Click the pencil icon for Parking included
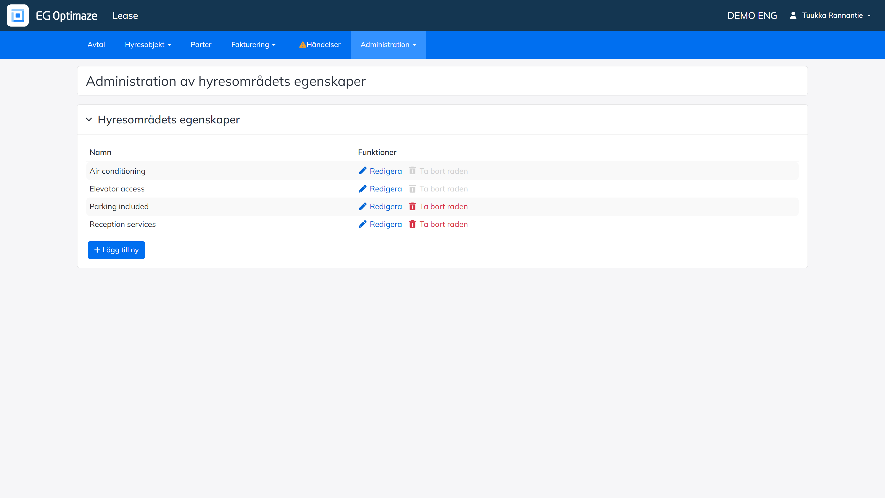The image size is (885, 498). (363, 206)
